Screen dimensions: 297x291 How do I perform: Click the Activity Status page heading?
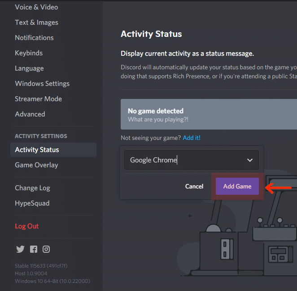(151, 34)
